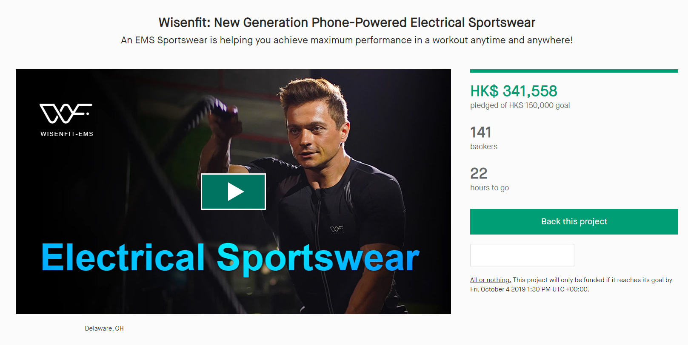
Task: Click the Delaware, OH location link
Action: (x=104, y=328)
